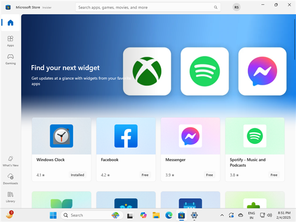Click Free button on Facebook card
Image resolution: width=296 pixels, height=222 pixels.
tap(145, 175)
